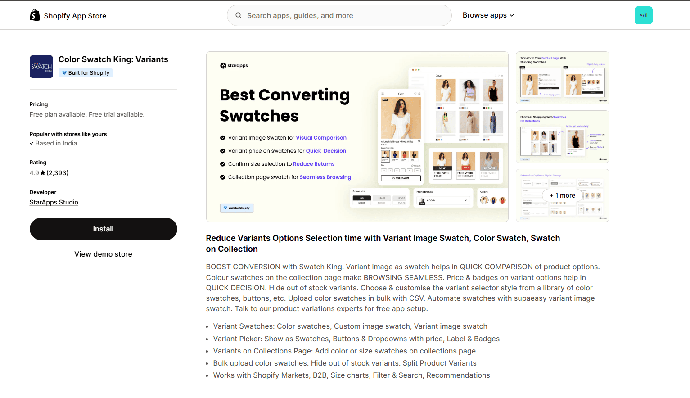Click the 'Free plan available' pricing text
This screenshot has width=690, height=398.
coord(87,114)
